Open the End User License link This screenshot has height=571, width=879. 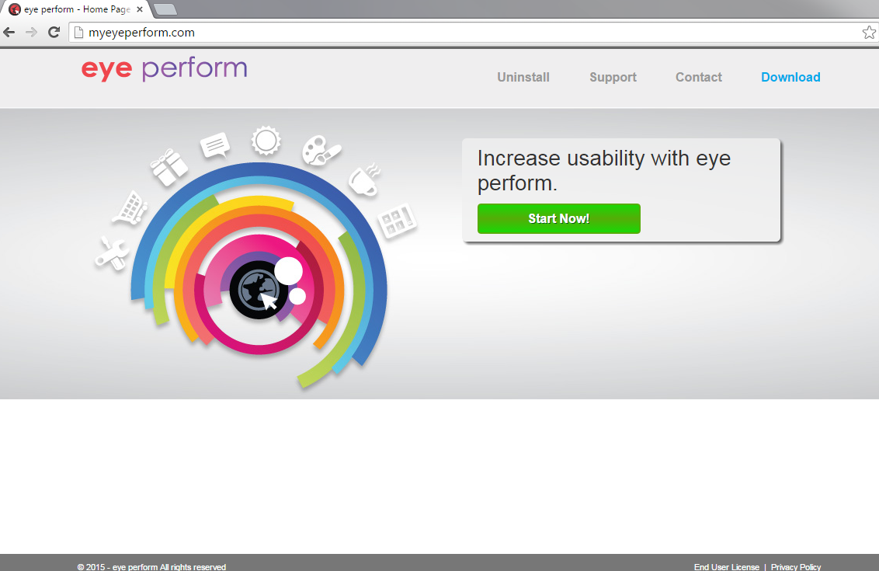pyautogui.click(x=726, y=567)
